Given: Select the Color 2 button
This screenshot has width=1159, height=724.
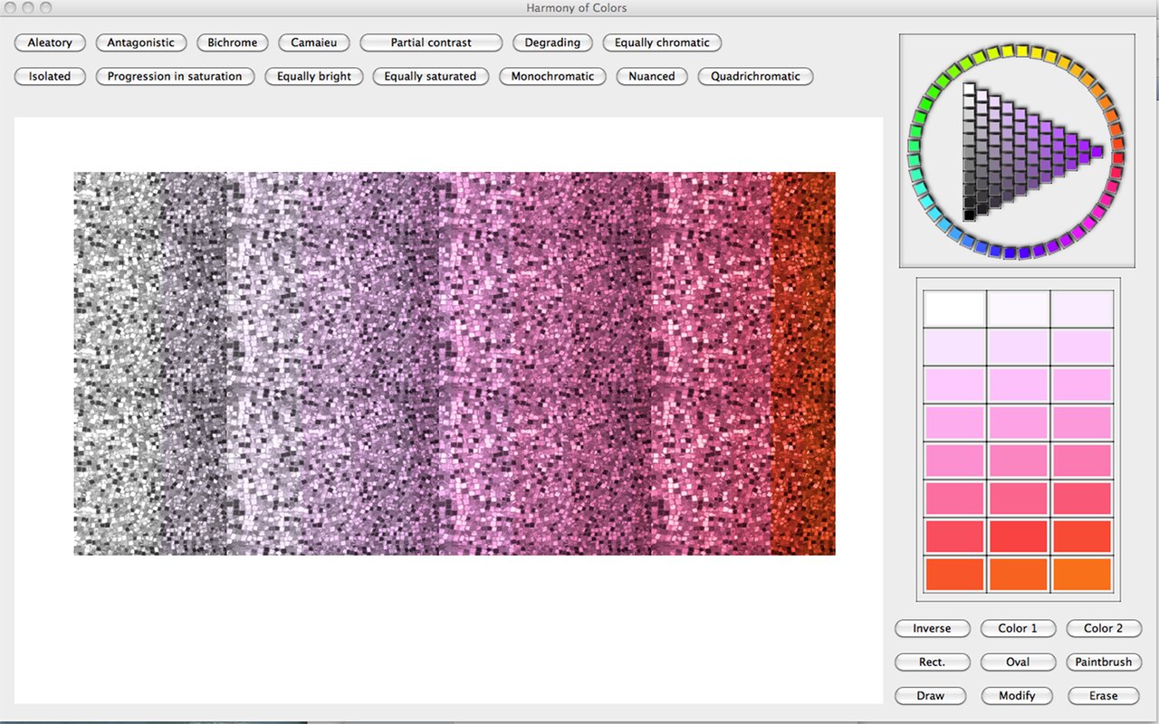Looking at the screenshot, I should click(x=1103, y=628).
